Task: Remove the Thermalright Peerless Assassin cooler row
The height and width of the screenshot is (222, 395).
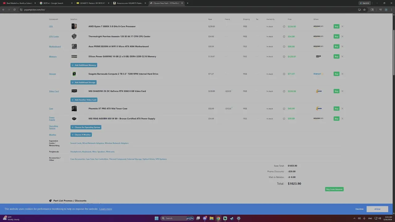Action: pyautogui.click(x=342, y=36)
